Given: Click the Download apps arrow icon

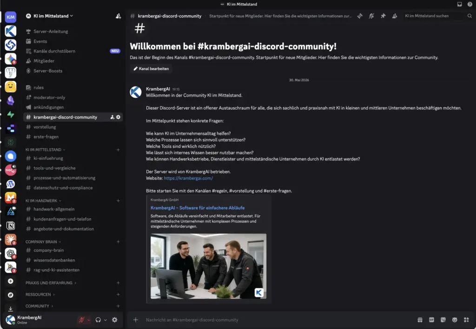Looking at the screenshot, I should [x=11, y=309].
